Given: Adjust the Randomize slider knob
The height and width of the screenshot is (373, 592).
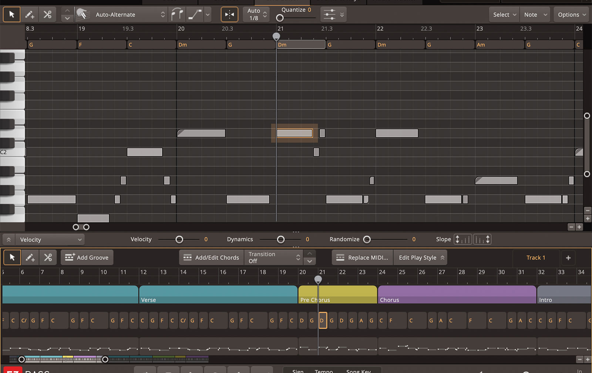Looking at the screenshot, I should pos(367,240).
